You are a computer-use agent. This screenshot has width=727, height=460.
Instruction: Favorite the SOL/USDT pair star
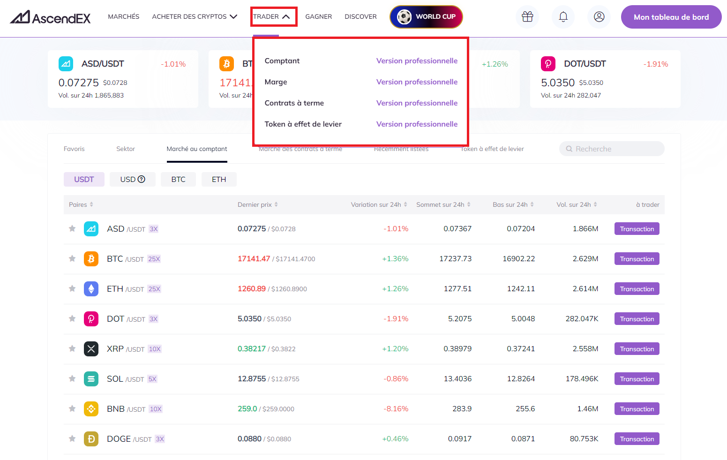pos(72,378)
